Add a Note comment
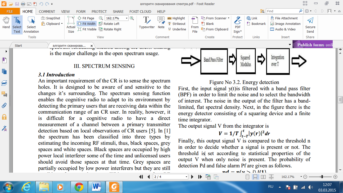 161,23
